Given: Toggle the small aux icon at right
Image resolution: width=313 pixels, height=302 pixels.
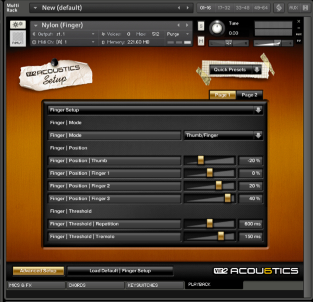Looking at the screenshot, I should pyautogui.click(x=298, y=34).
